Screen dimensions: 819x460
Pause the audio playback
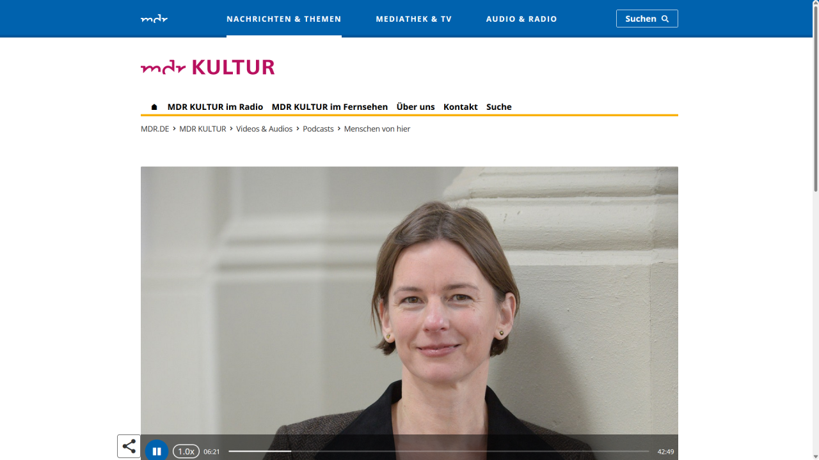point(157,451)
